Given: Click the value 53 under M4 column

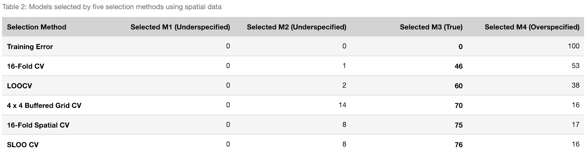Looking at the screenshot, I should coord(575,66).
